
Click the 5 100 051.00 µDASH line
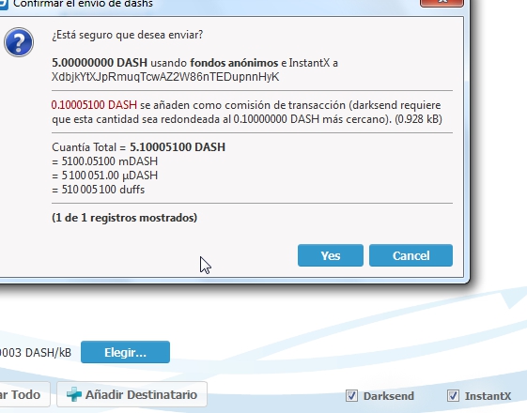pos(105,176)
